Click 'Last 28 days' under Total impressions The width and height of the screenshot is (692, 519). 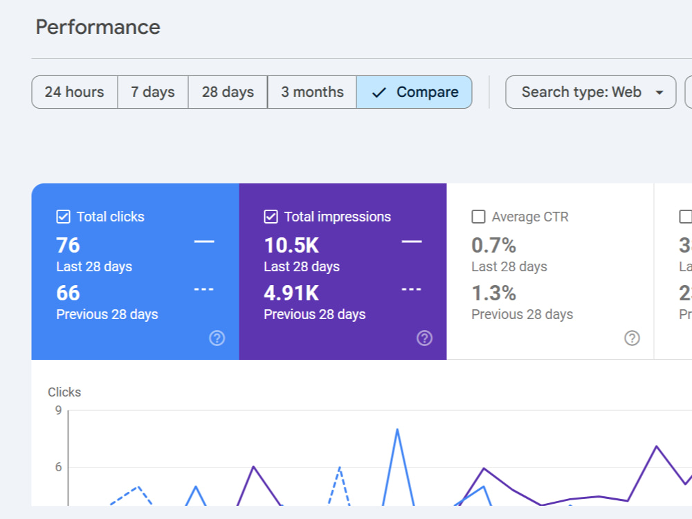(x=302, y=266)
